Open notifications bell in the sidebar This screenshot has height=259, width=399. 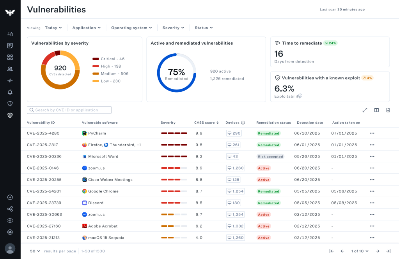tap(10, 92)
